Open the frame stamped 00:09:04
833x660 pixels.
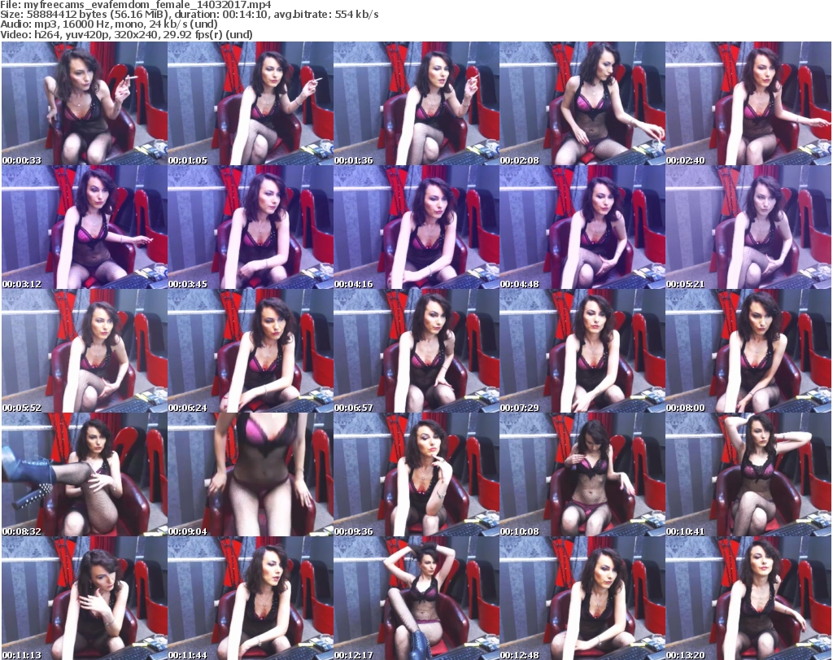(x=251, y=474)
